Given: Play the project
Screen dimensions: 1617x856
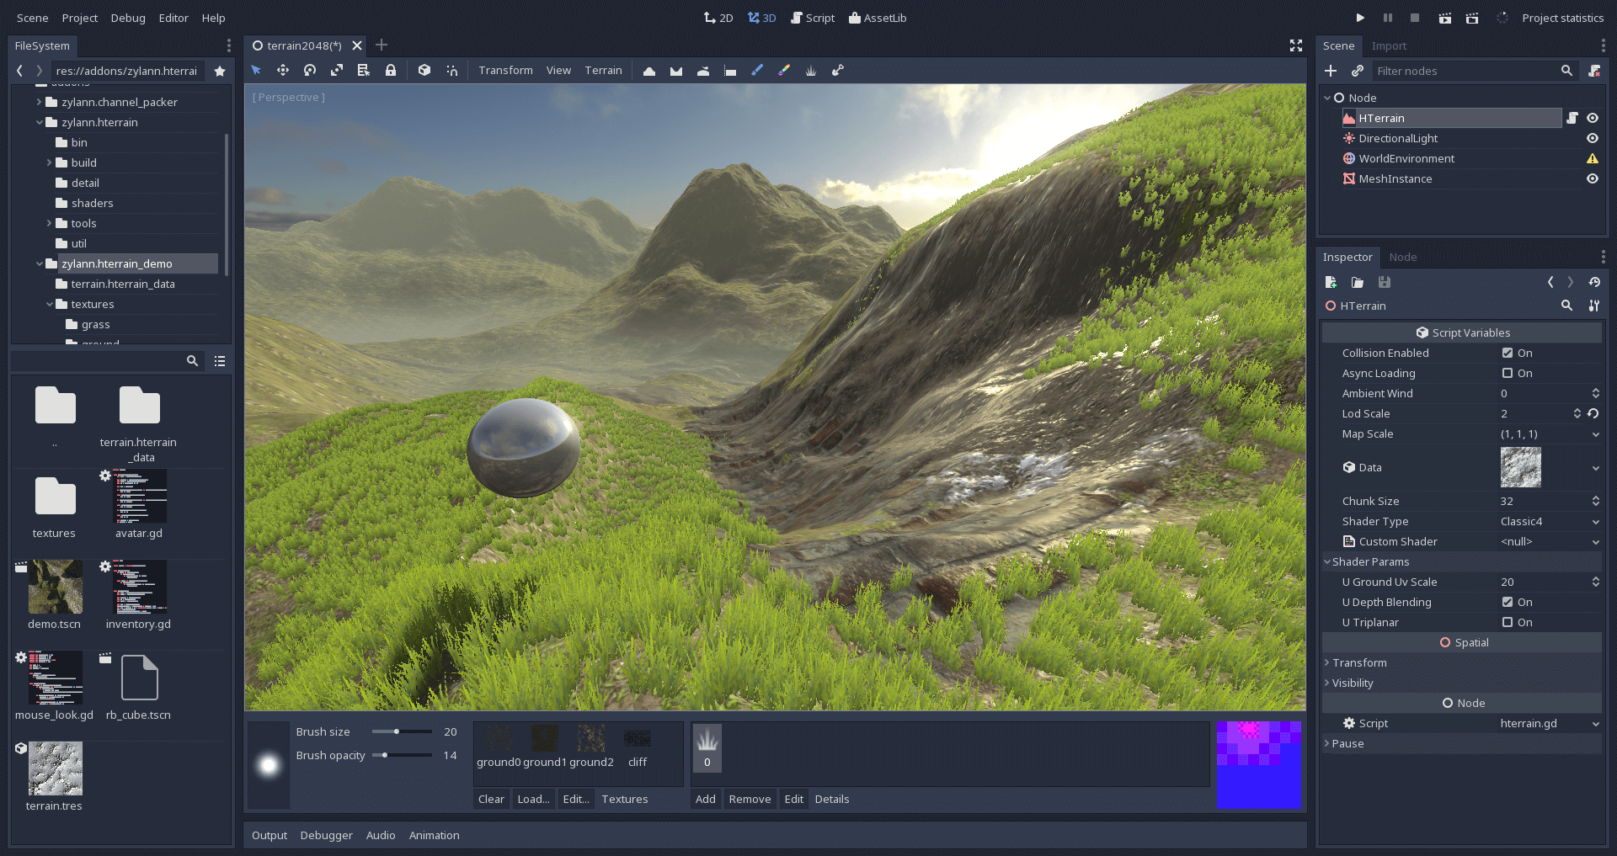Looking at the screenshot, I should 1360,18.
